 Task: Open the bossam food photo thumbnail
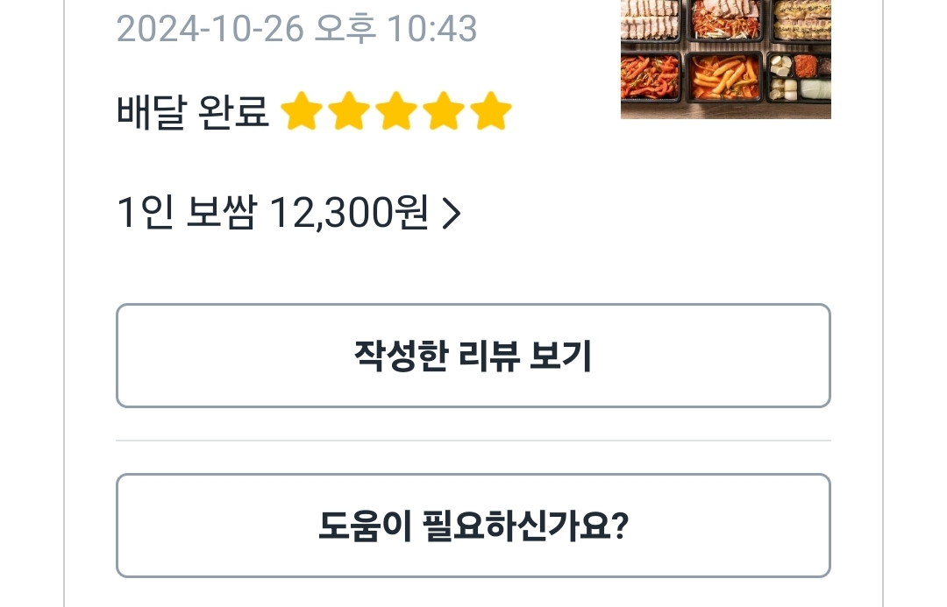[x=725, y=58]
